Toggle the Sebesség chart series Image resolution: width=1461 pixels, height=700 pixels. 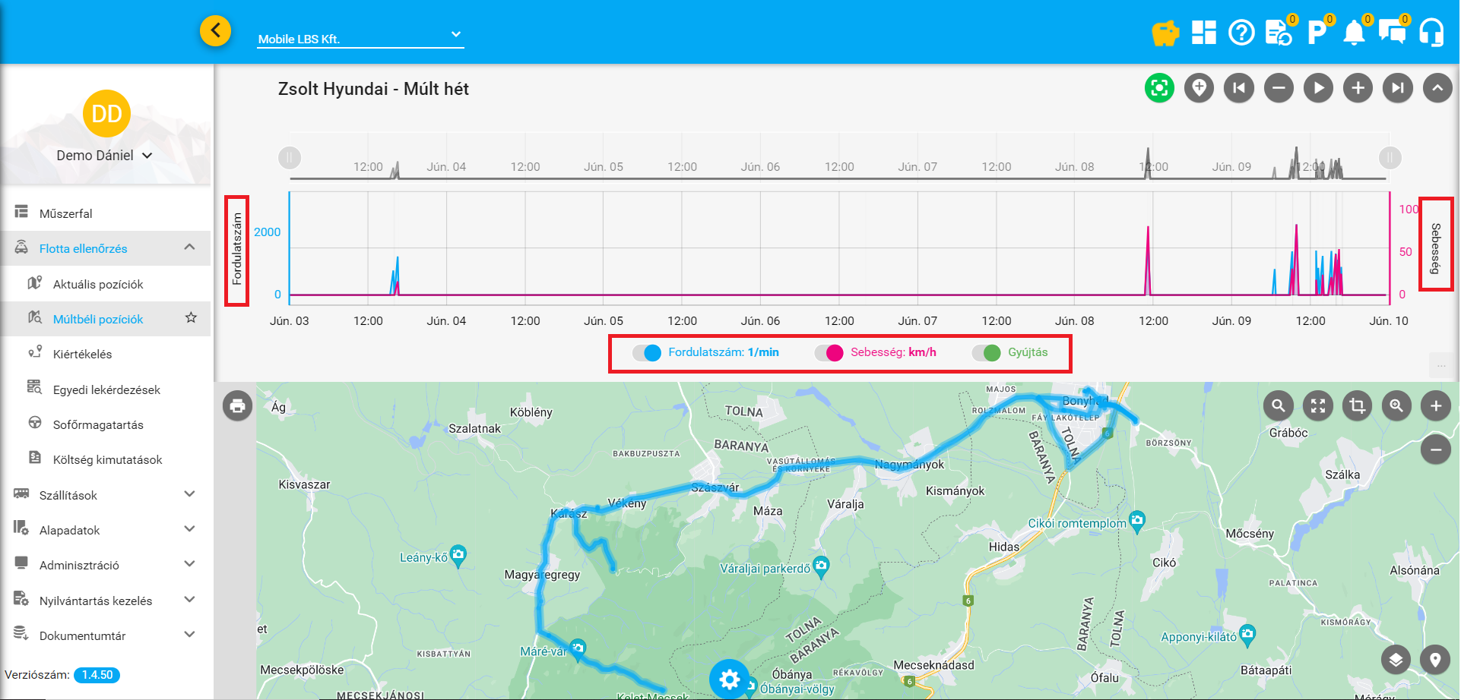[829, 353]
